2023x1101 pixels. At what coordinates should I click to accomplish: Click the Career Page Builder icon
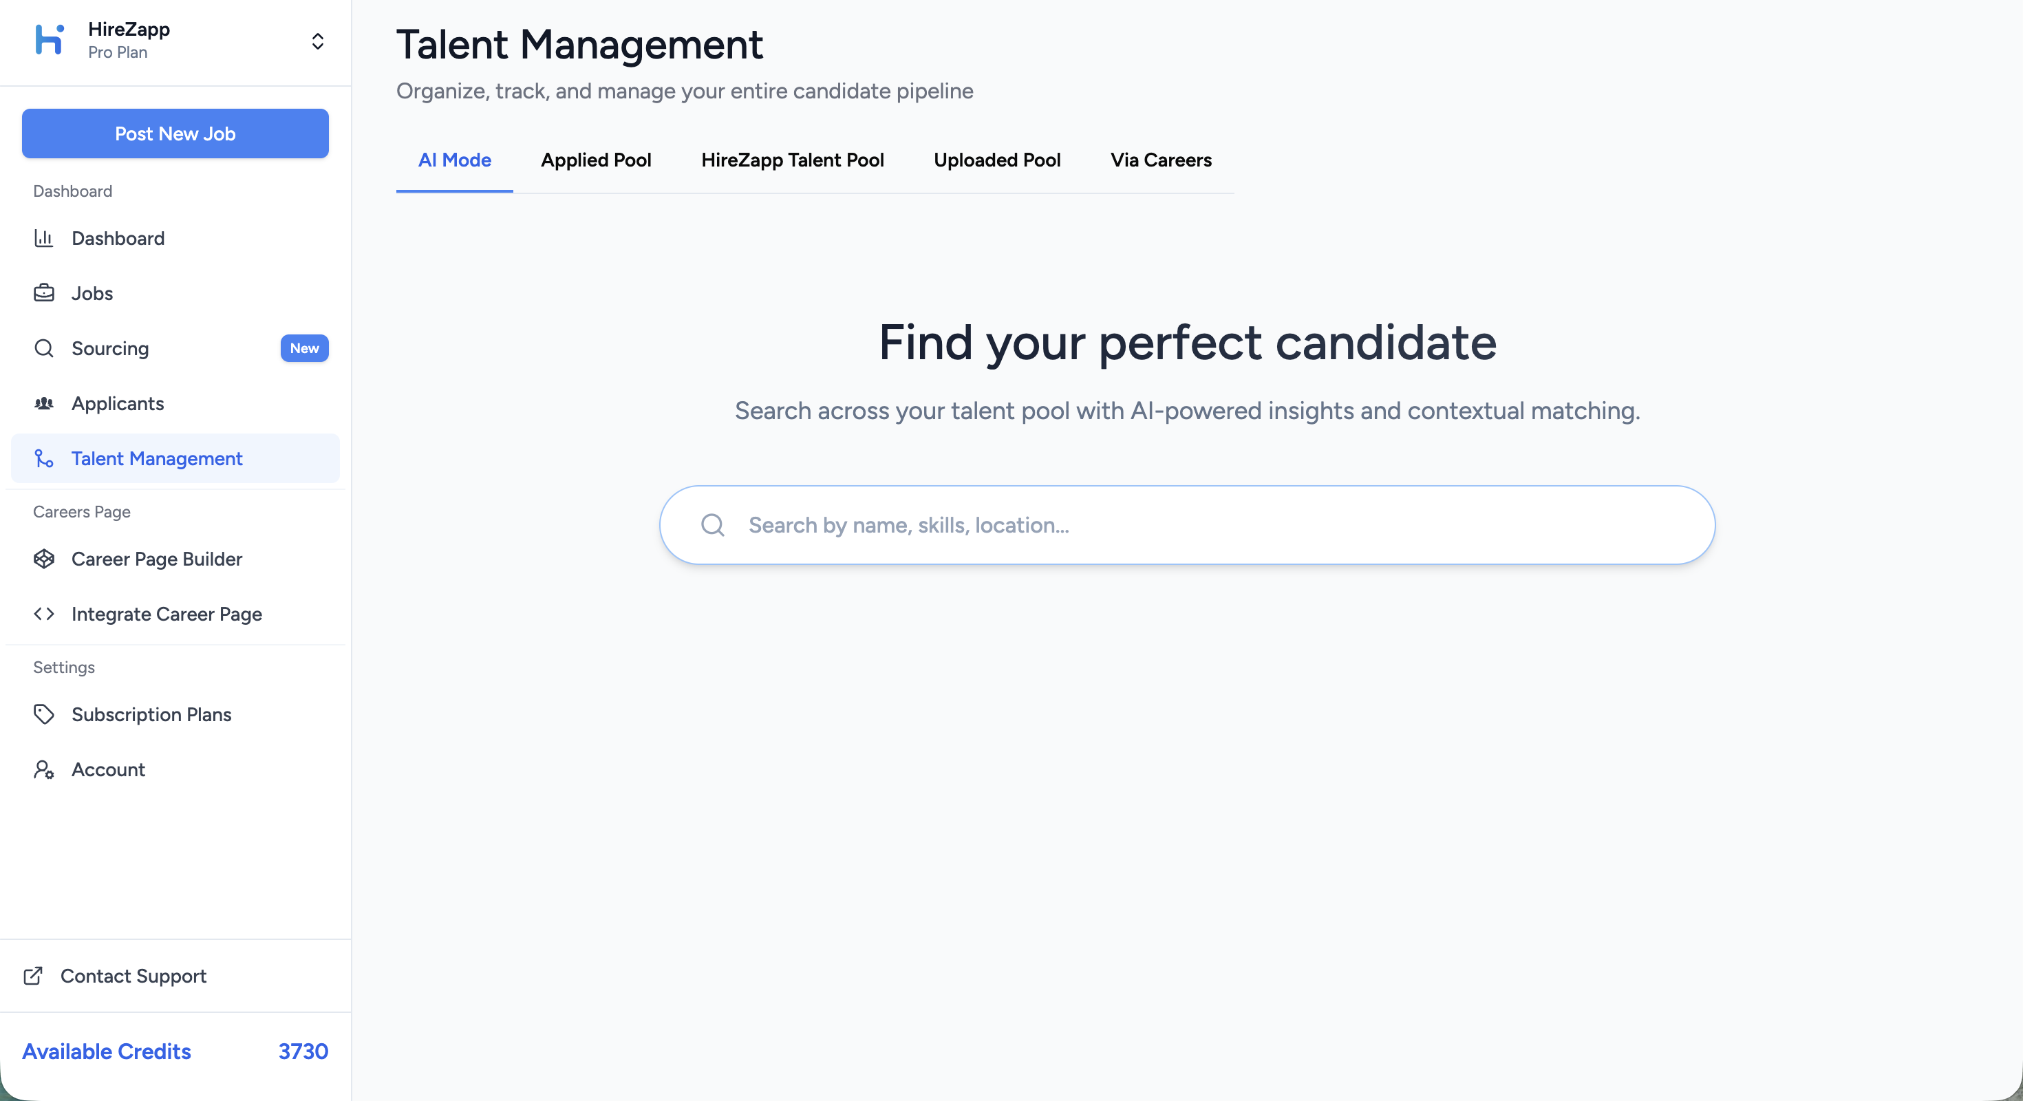click(44, 559)
